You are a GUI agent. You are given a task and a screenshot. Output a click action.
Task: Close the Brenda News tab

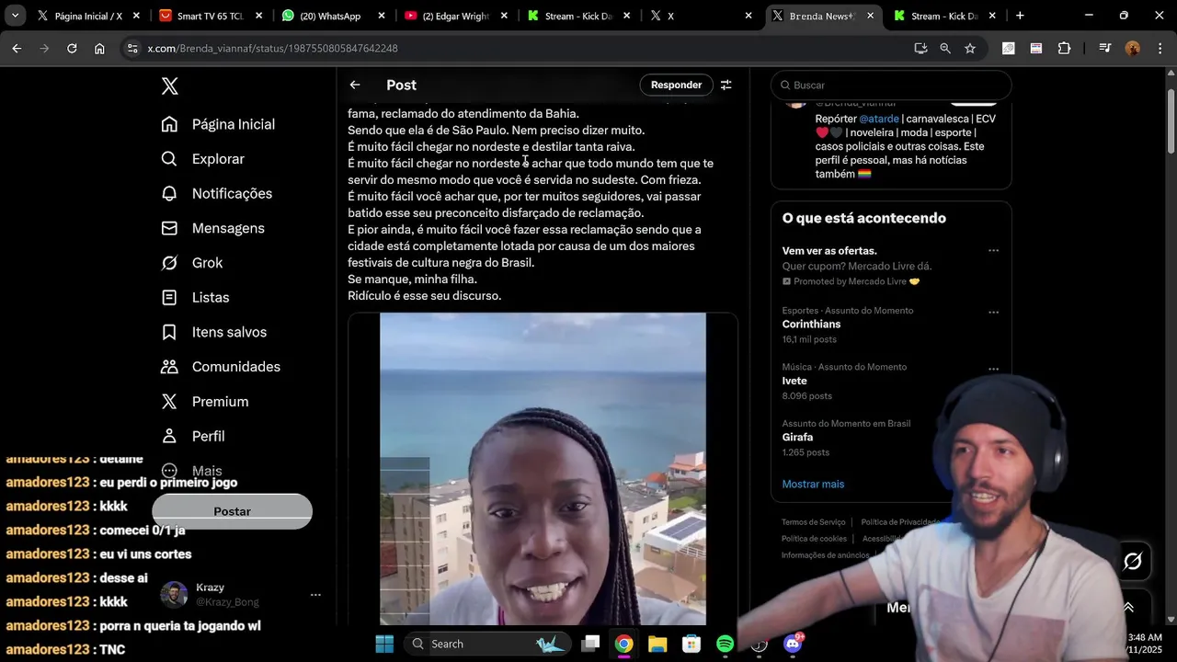coord(870,16)
